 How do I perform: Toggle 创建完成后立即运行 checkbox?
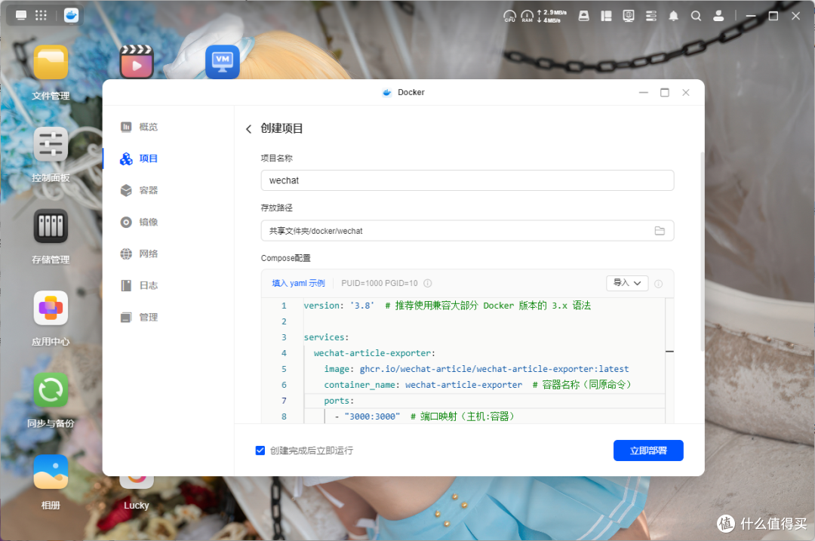pos(260,450)
